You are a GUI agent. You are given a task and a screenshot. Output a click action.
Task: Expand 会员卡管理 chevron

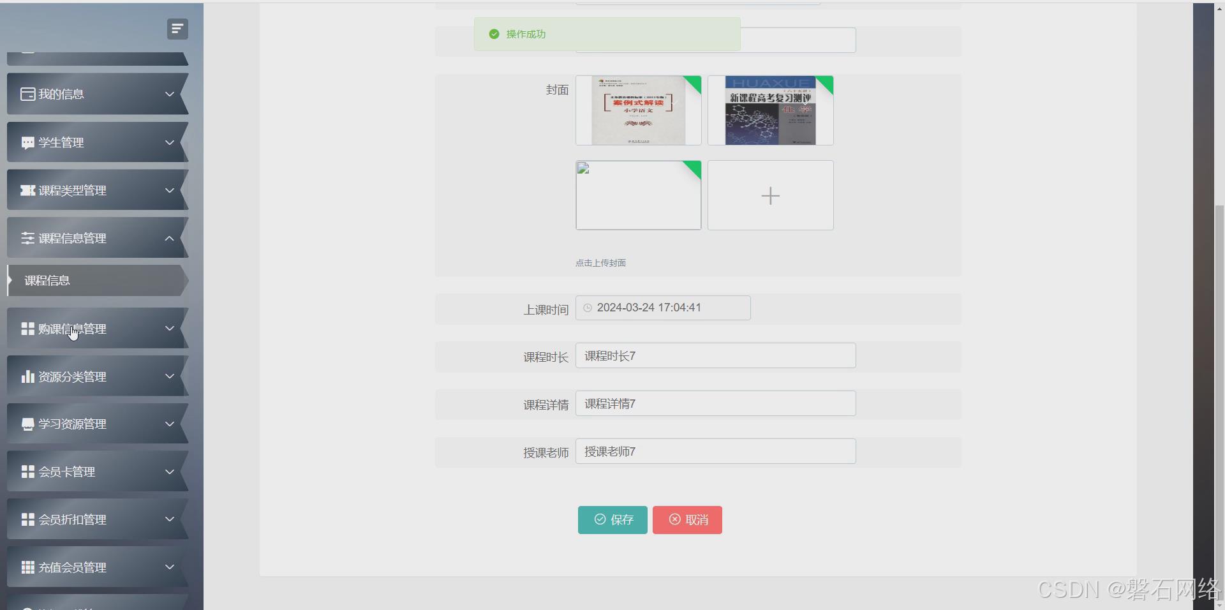tap(170, 472)
